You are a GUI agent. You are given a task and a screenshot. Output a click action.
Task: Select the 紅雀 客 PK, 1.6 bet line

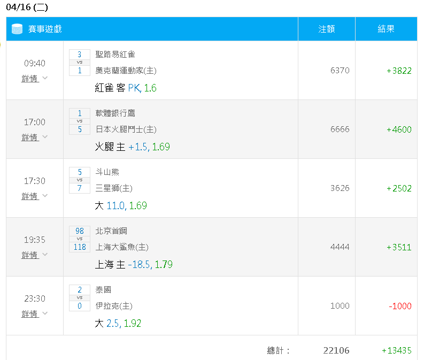[x=126, y=88]
